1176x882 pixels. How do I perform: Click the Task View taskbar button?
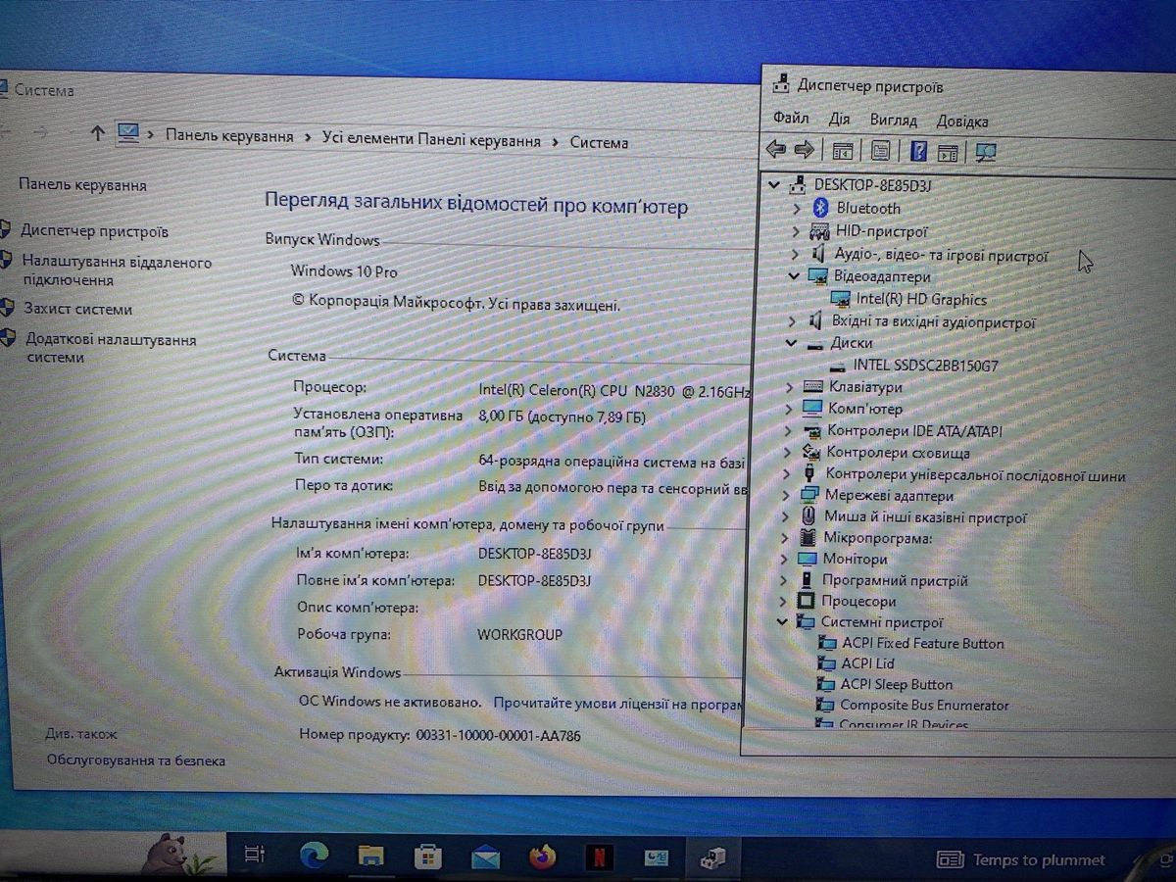[255, 855]
